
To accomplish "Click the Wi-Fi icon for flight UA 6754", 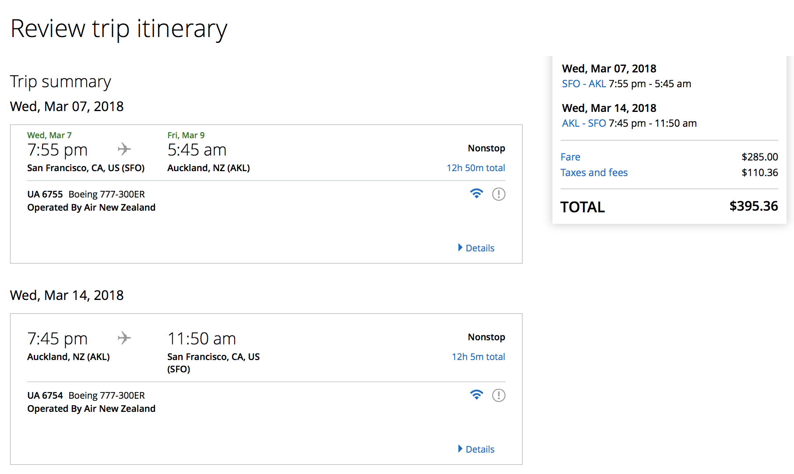I will (476, 395).
